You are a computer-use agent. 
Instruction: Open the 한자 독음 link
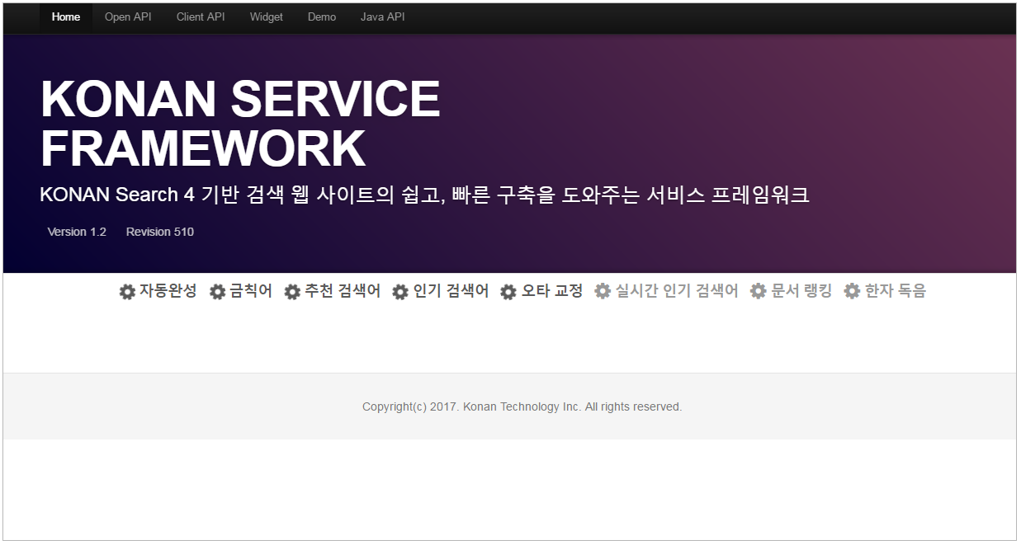(x=896, y=291)
